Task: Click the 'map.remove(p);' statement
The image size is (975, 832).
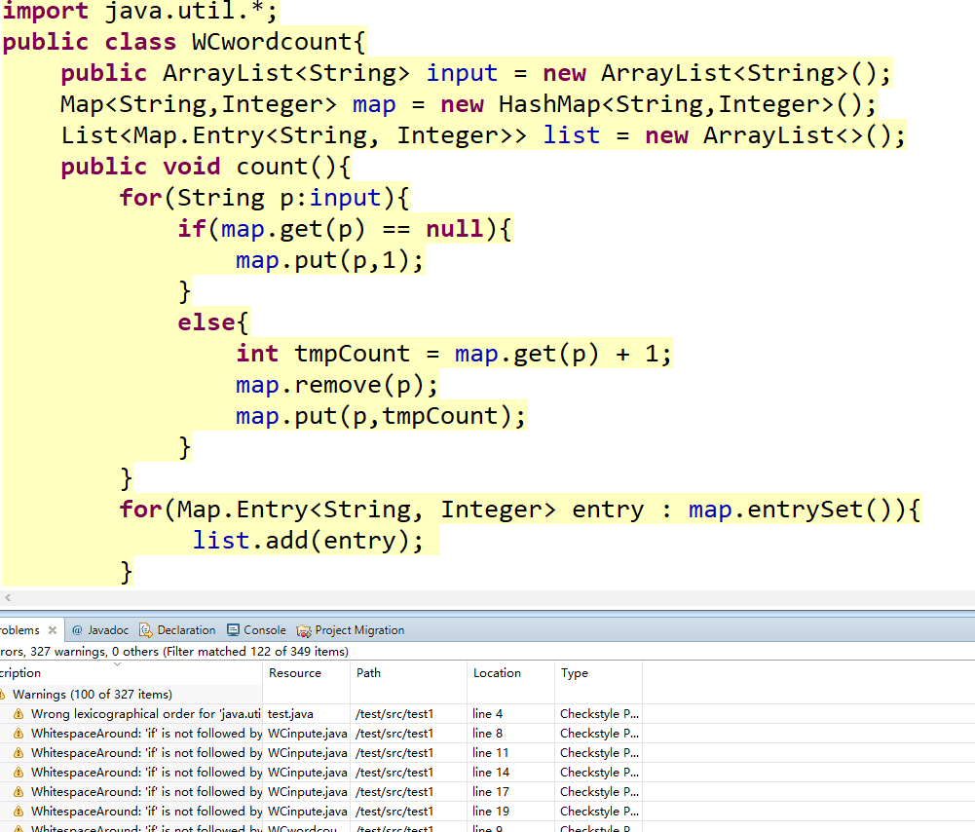Action: click(x=336, y=385)
